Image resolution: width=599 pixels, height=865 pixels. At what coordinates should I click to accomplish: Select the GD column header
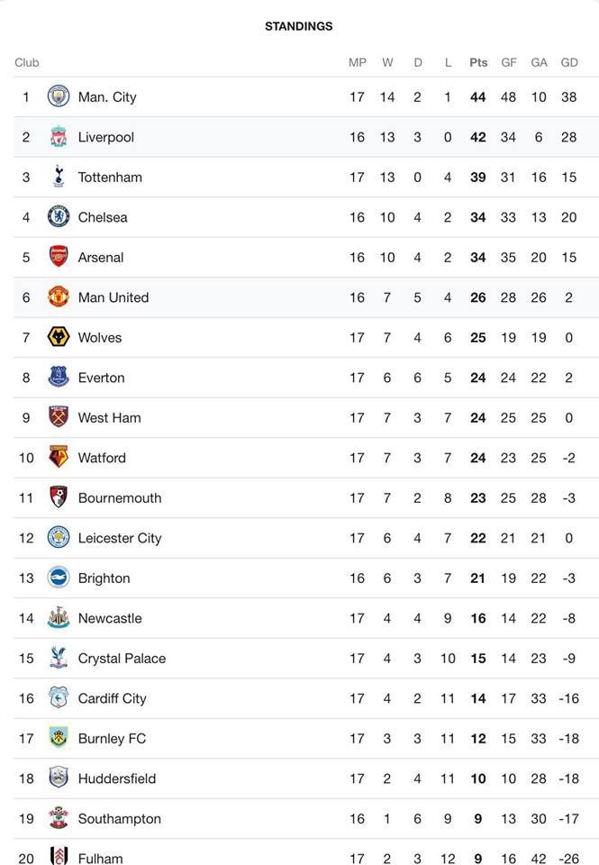coord(569,62)
